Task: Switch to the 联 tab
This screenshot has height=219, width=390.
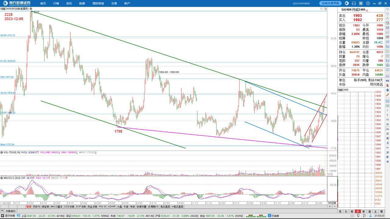Action: 364,211
